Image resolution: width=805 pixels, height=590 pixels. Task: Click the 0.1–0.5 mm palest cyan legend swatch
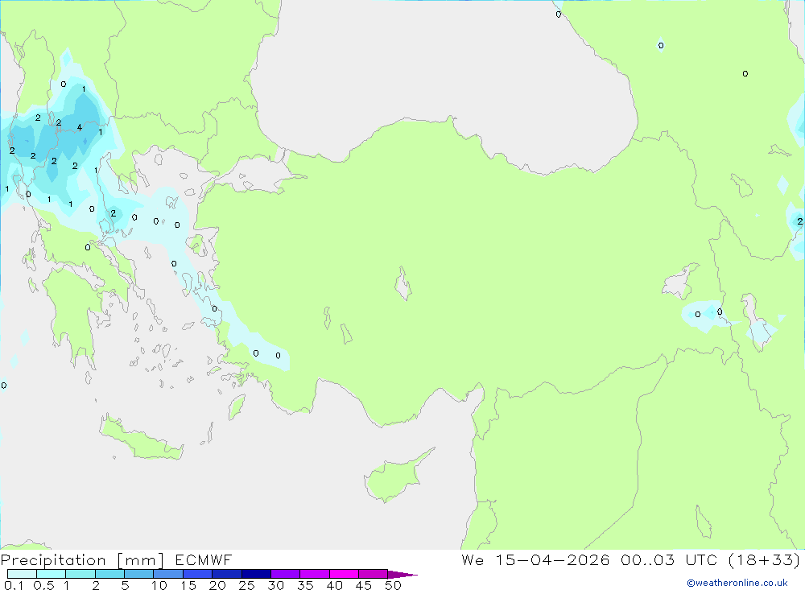[22, 574]
